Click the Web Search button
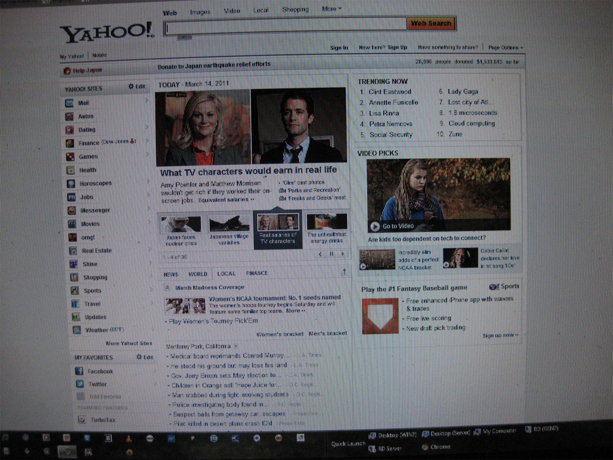613x460 pixels. [431, 24]
